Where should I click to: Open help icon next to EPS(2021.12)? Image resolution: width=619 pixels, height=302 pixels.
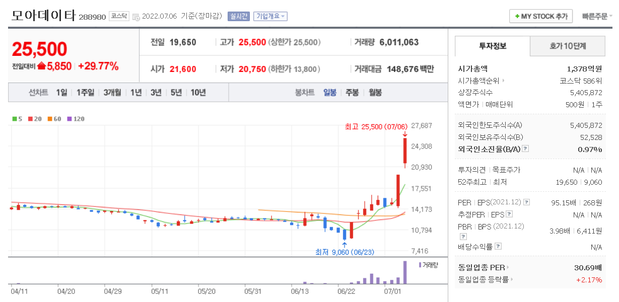pos(527,202)
